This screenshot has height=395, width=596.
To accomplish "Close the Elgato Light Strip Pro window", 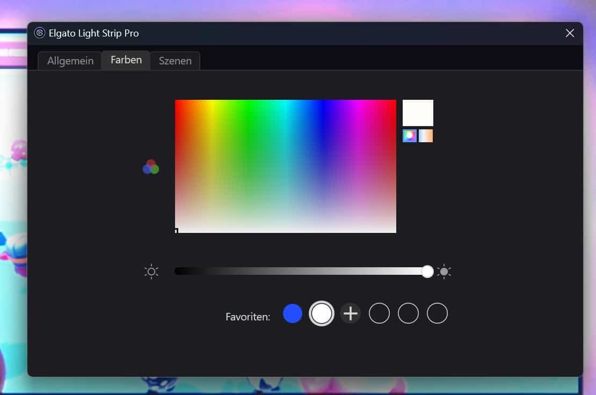I will [x=570, y=33].
